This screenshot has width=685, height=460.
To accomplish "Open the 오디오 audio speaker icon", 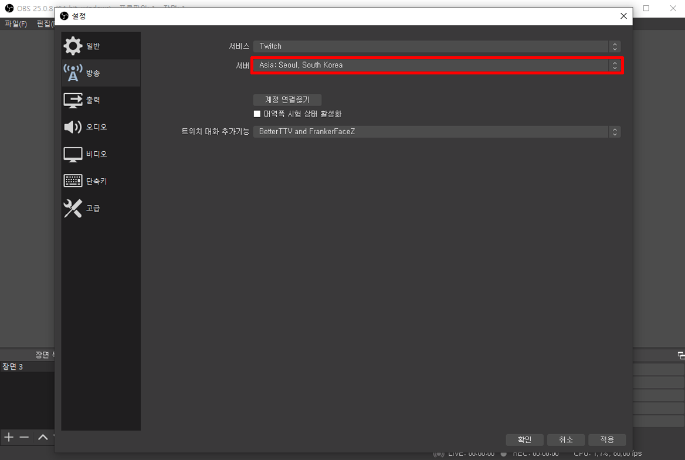I will point(73,127).
